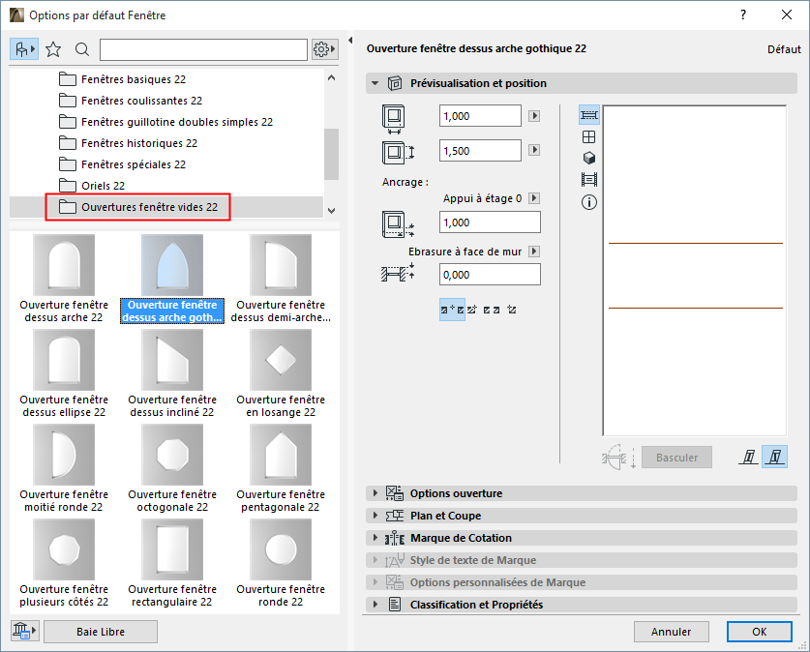Pick Ouverture fenêtre en losange 22
This screenshot has height=652, width=810.
[281, 374]
